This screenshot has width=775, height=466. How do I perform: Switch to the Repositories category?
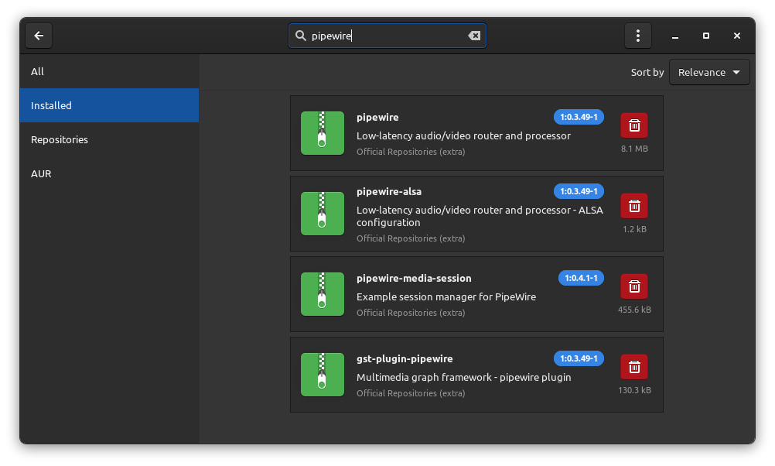coord(109,139)
